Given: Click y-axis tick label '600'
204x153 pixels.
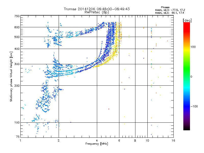Looking at the screenshot, I should pyautogui.click(x=17, y=27).
